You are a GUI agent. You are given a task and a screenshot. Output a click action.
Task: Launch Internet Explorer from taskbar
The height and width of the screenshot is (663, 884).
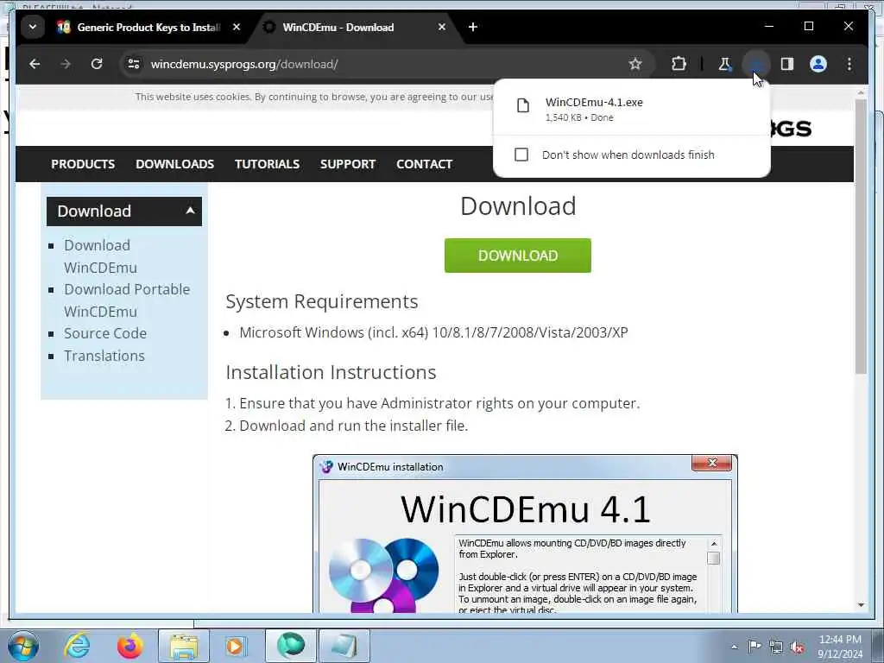[77, 646]
